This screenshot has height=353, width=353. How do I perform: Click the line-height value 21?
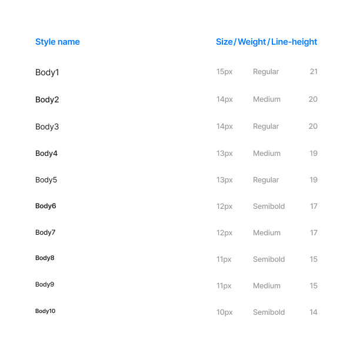tap(314, 72)
